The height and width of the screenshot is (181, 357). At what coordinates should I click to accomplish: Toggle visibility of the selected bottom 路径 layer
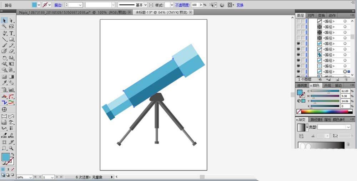(298, 72)
